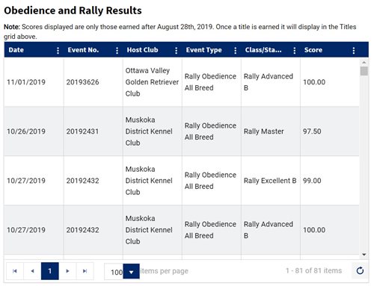Click the grid scrollbar down arrow
Screen dimensions: 374x286
(x=364, y=255)
